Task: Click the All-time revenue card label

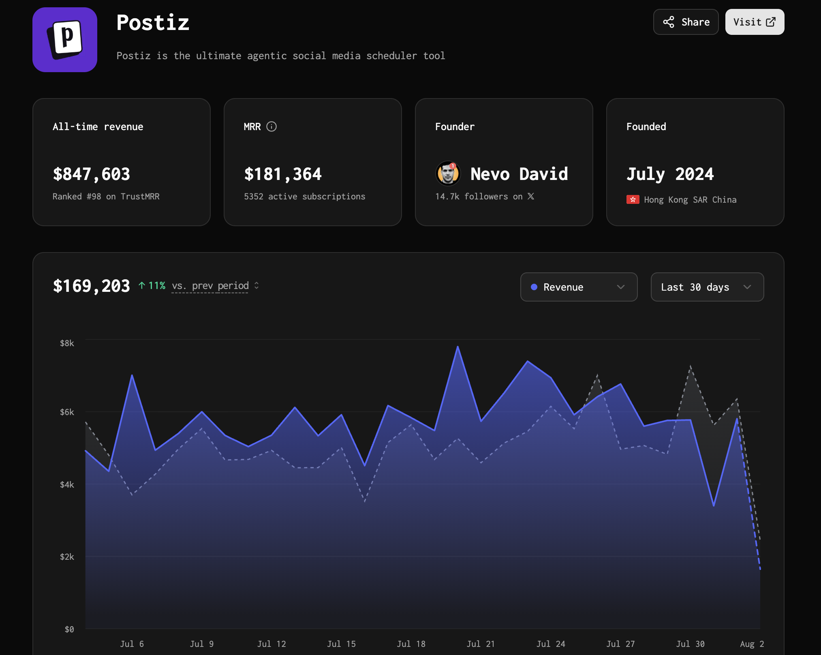Action: [x=98, y=126]
